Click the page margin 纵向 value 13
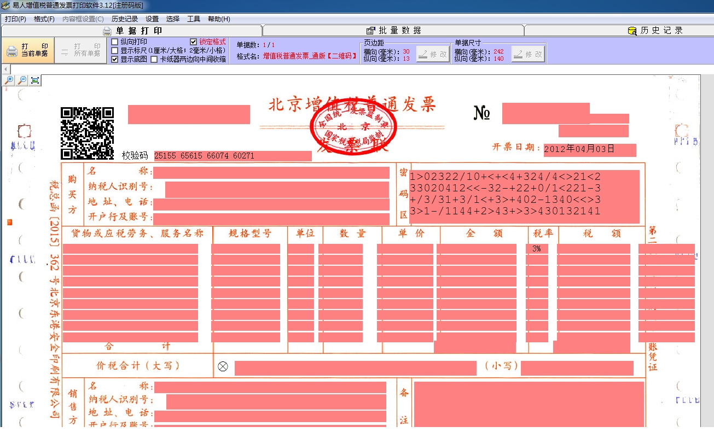The height and width of the screenshot is (444, 714). 406,59
